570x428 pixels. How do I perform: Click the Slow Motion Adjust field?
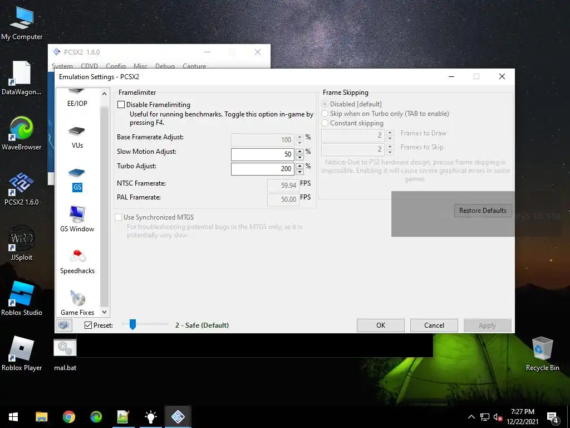[263, 154]
